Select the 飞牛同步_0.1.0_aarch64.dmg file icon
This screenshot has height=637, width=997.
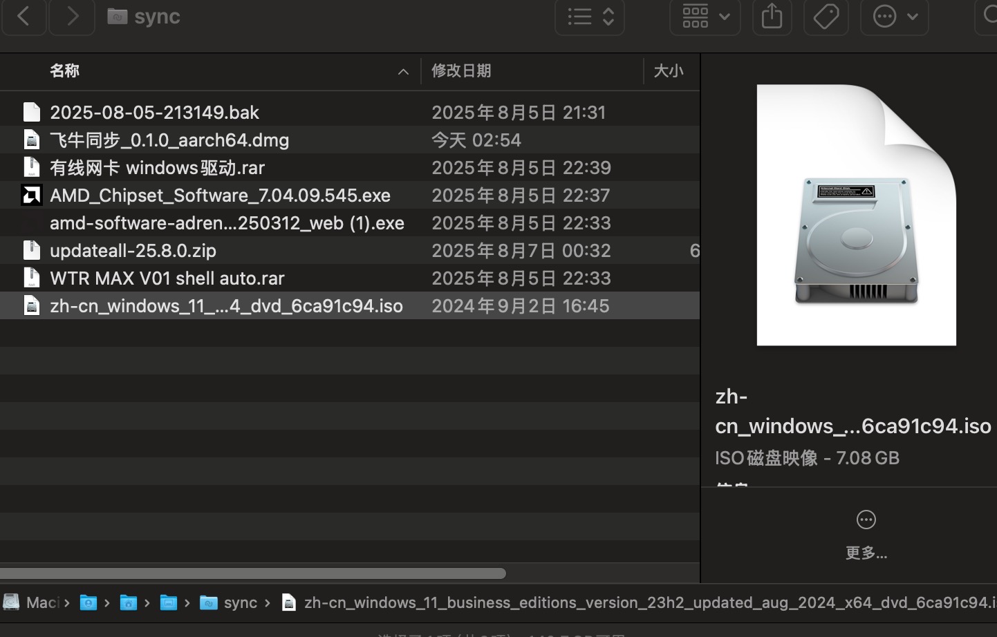32,140
